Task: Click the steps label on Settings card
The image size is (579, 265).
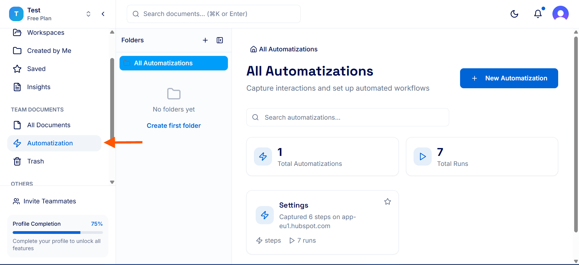Action: pos(273,241)
